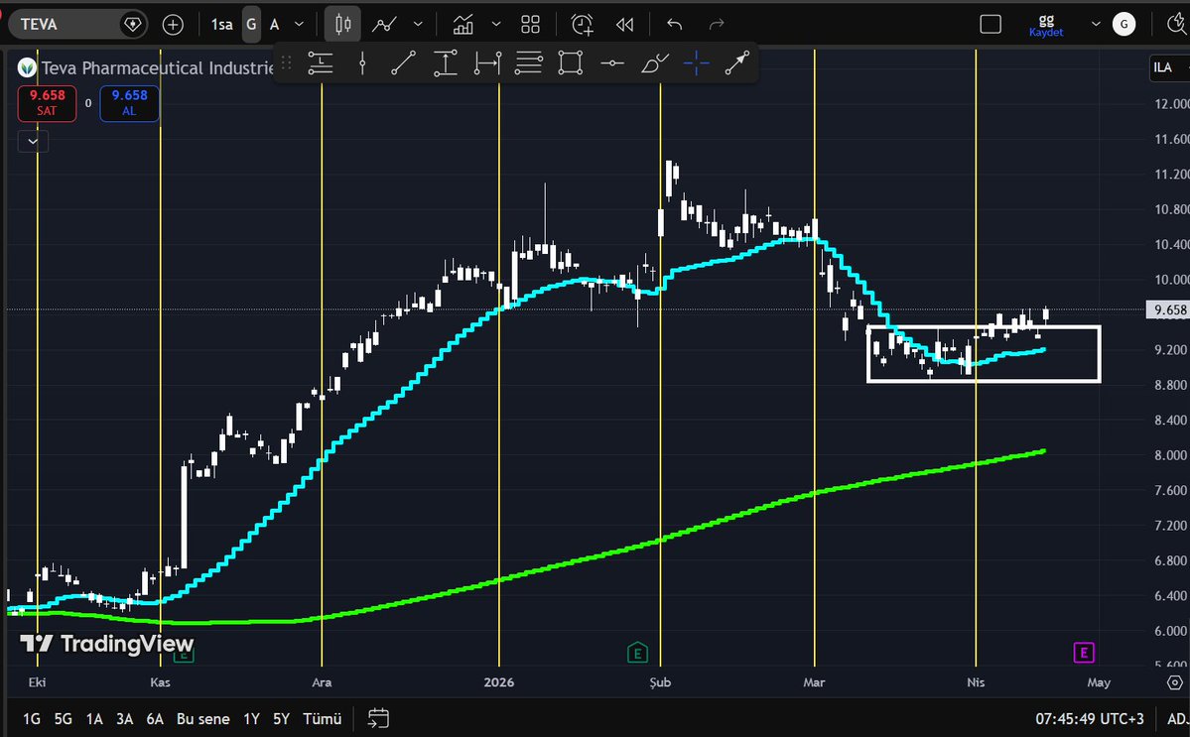Screen dimensions: 1190x737
Task: Open the chart template bars icon
Action: pos(463,24)
